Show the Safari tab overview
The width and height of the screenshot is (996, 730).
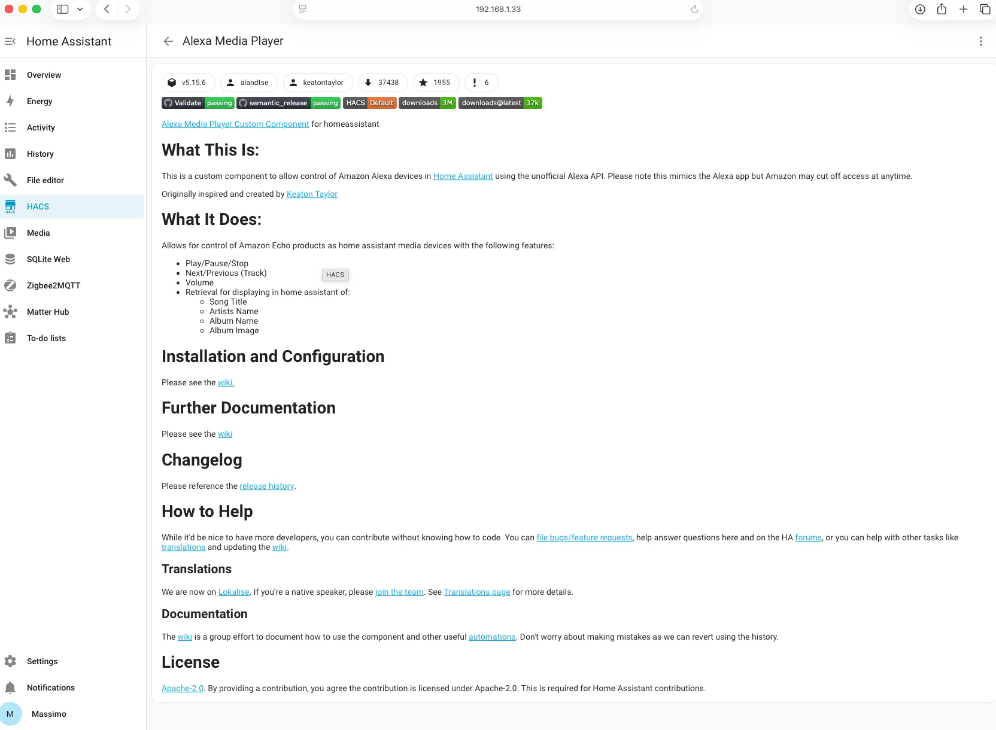point(985,10)
